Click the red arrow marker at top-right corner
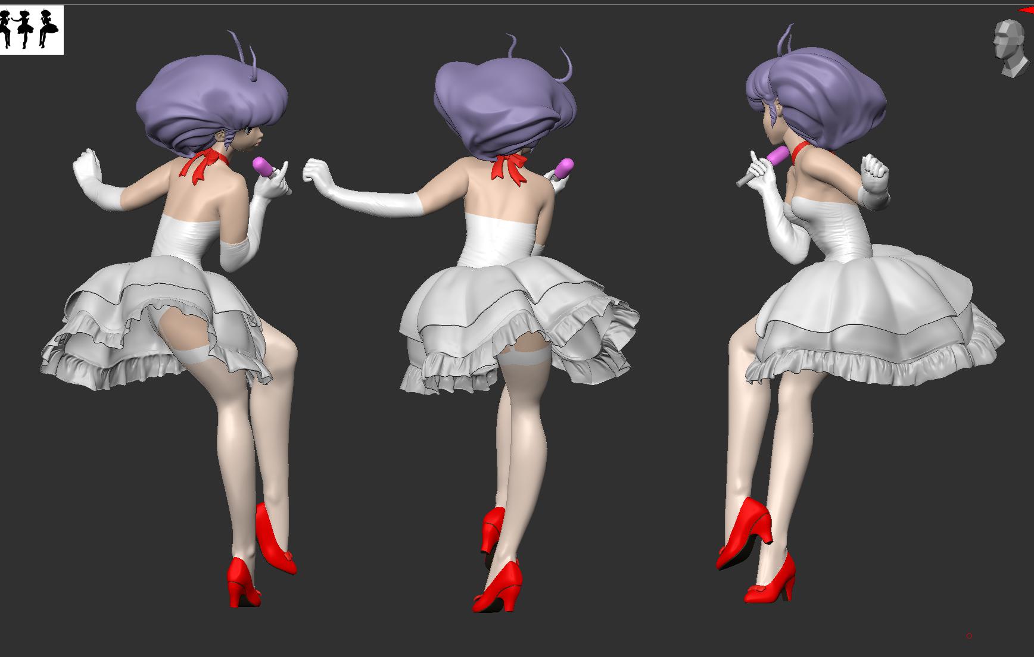The height and width of the screenshot is (657, 1034). pos(1028,10)
